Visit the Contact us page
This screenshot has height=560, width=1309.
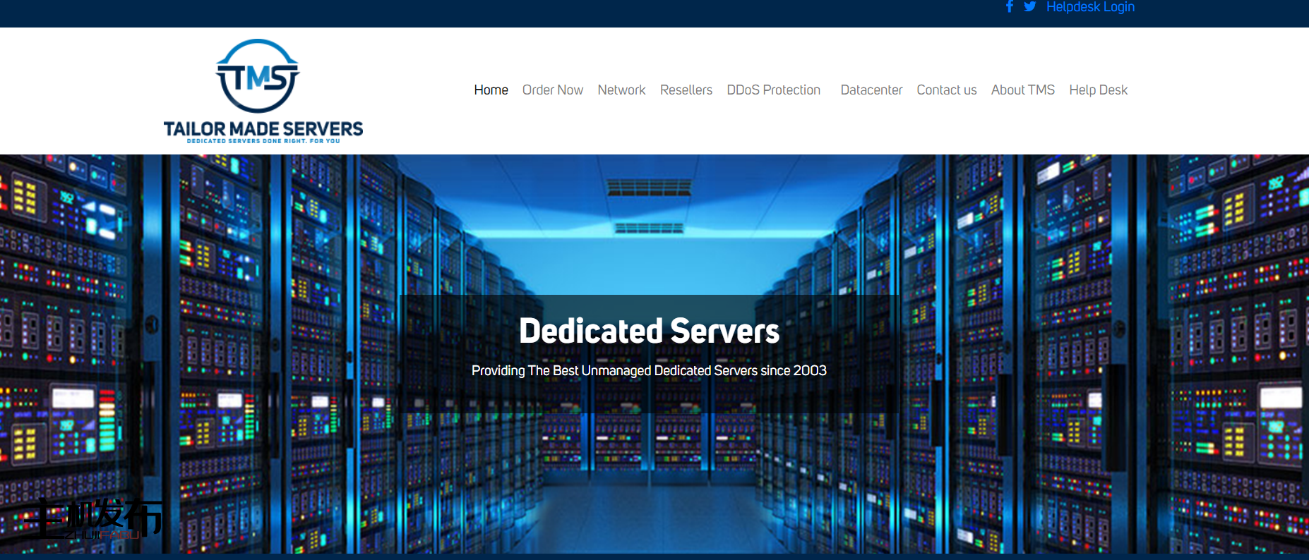point(946,90)
